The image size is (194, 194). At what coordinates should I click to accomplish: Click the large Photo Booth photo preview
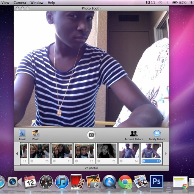(91, 69)
